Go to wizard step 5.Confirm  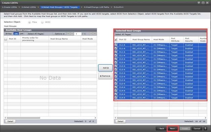tap(118, 7)
